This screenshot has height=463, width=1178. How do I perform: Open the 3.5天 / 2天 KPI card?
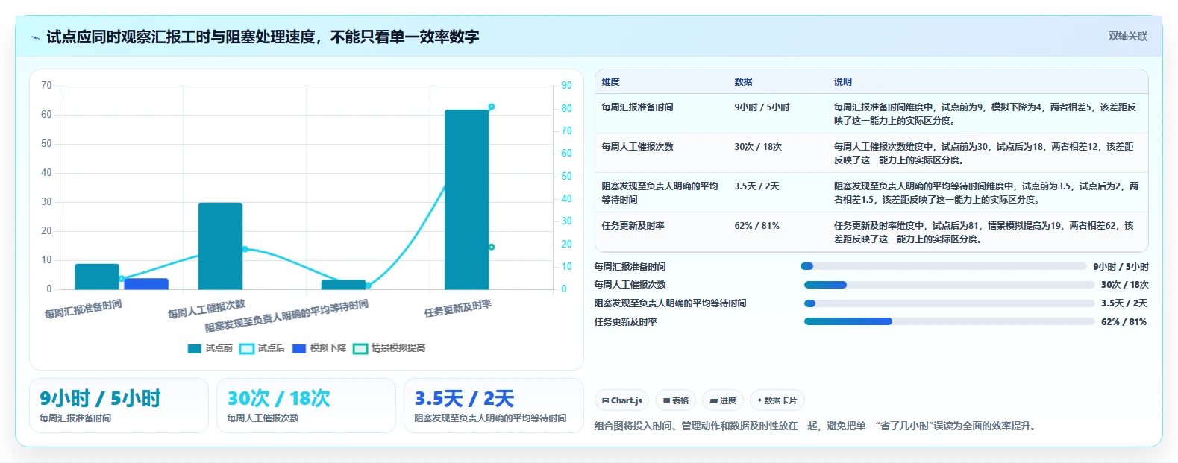493,406
